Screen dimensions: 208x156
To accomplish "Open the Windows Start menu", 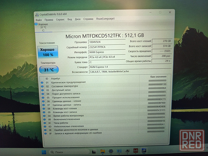I will tap(44, 152).
